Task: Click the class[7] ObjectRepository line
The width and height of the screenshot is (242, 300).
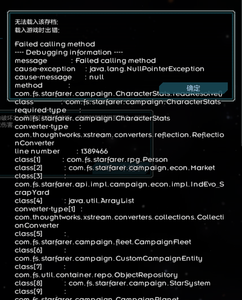Action: pyautogui.click(x=93, y=275)
